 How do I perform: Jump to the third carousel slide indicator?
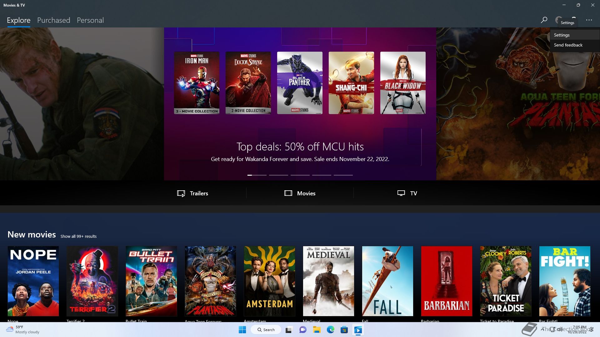coord(300,175)
